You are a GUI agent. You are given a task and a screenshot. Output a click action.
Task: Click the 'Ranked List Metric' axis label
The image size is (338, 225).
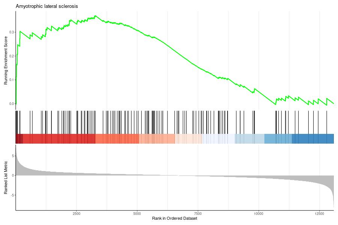click(x=6, y=177)
